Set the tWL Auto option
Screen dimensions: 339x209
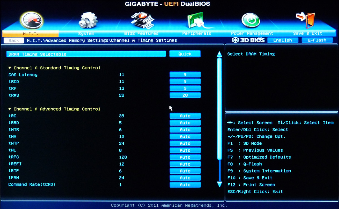pyautogui.click(x=185, y=150)
